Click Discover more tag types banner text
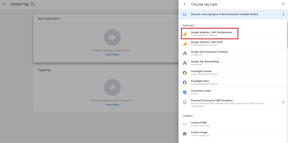 [224, 14]
